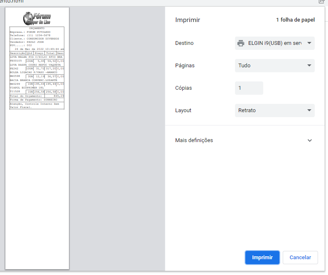Cancel the print dialog

coord(300,258)
